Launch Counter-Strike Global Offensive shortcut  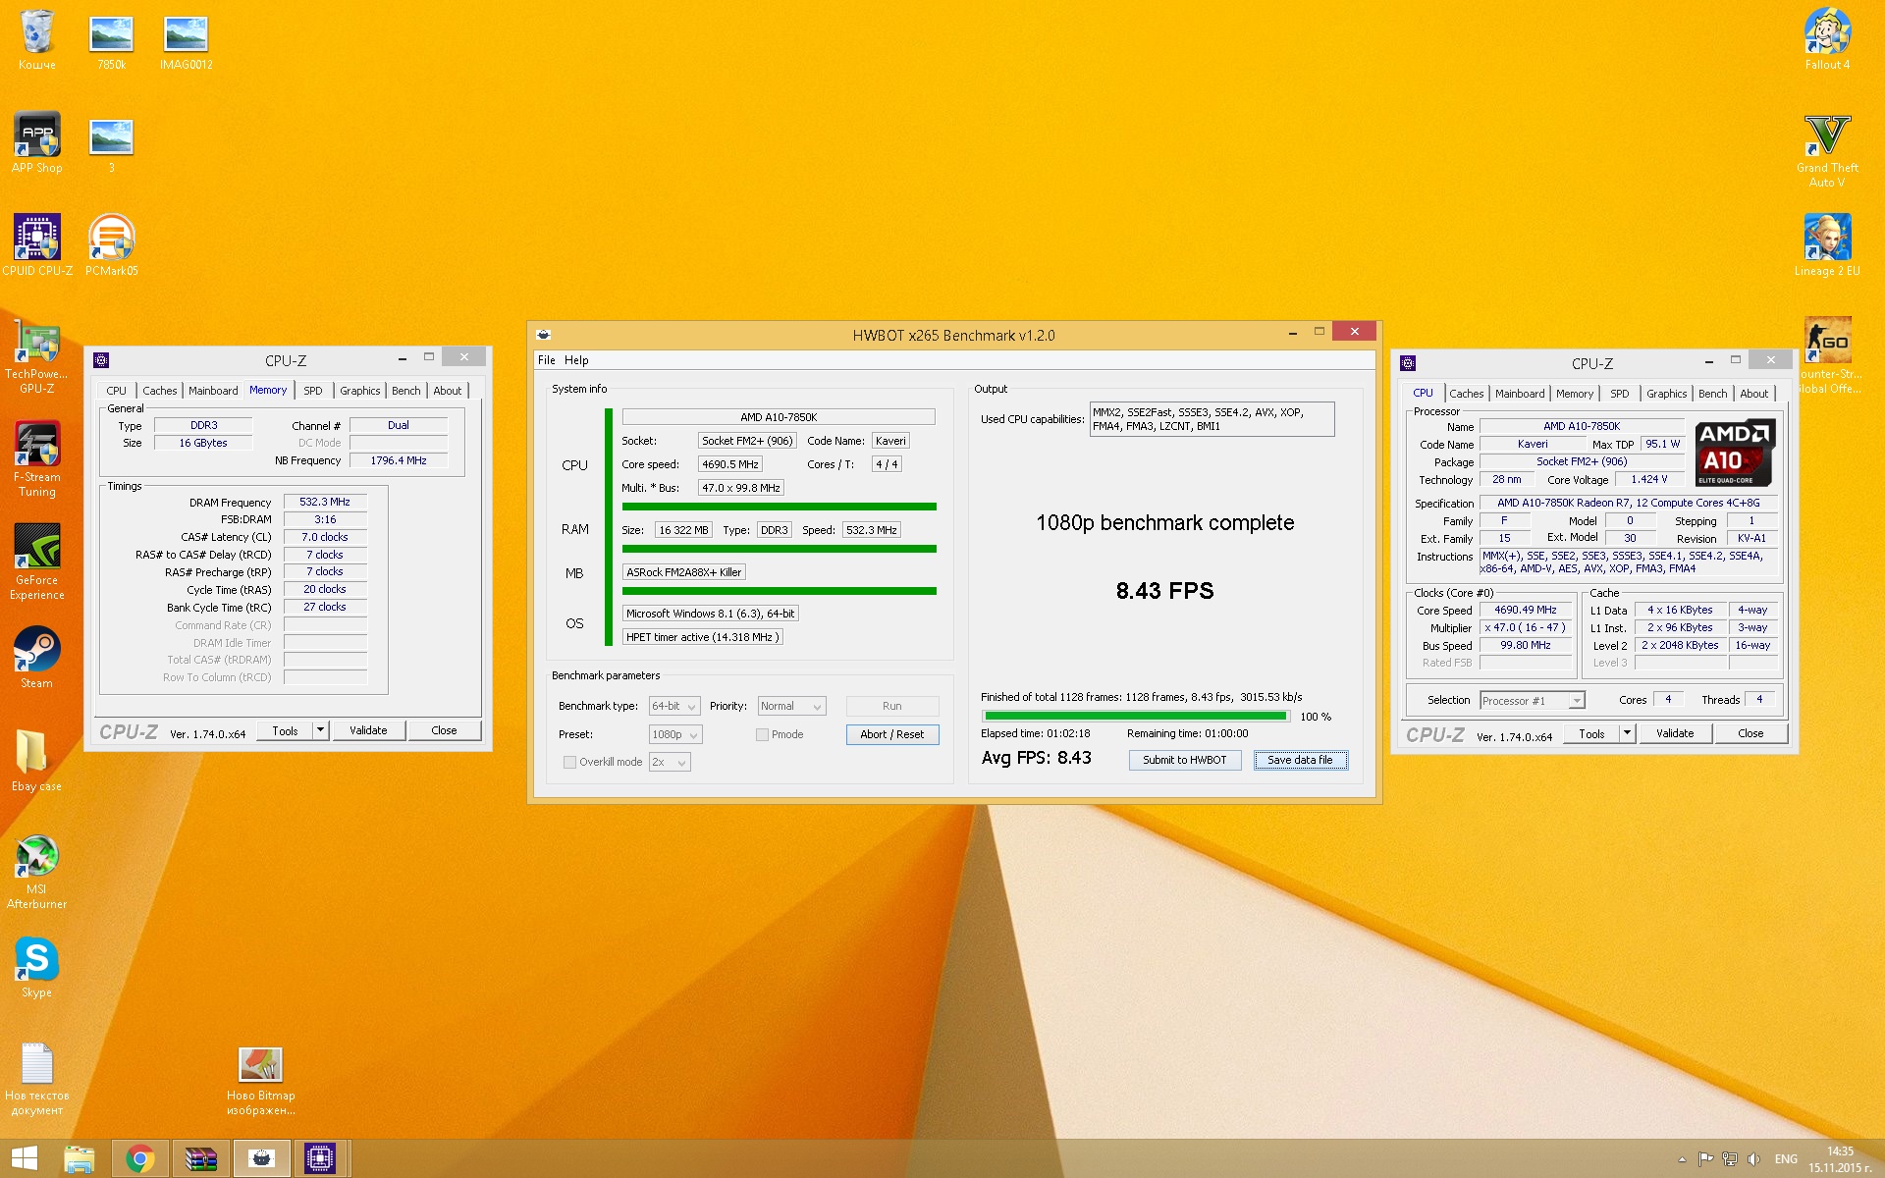click(x=1827, y=356)
